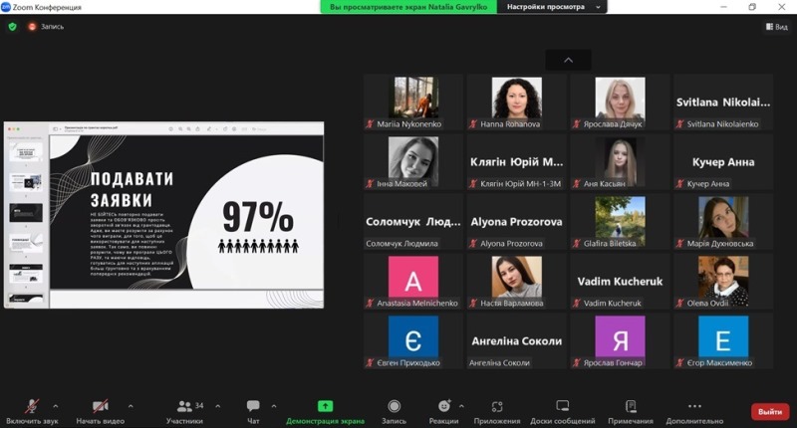Click the gallery page-up chevron
Image resolution: width=797 pixels, height=428 pixels.
568,60
